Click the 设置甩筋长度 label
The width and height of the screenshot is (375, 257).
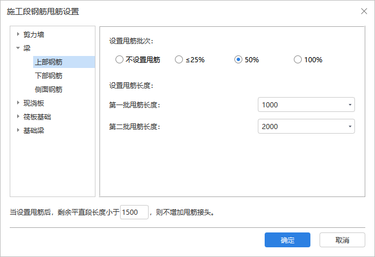pos(131,85)
